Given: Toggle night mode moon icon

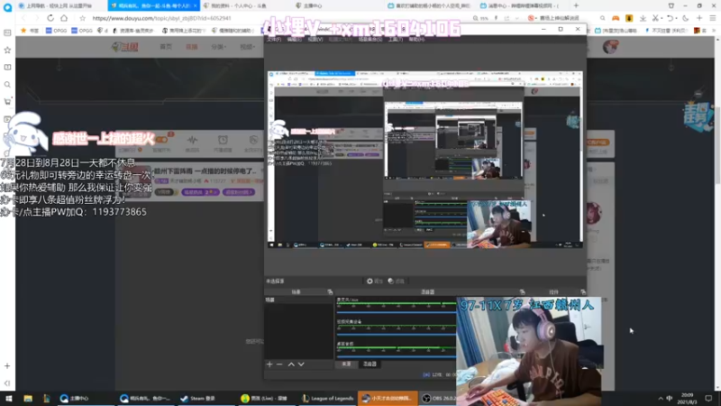Looking at the screenshot, I should pos(686,18).
